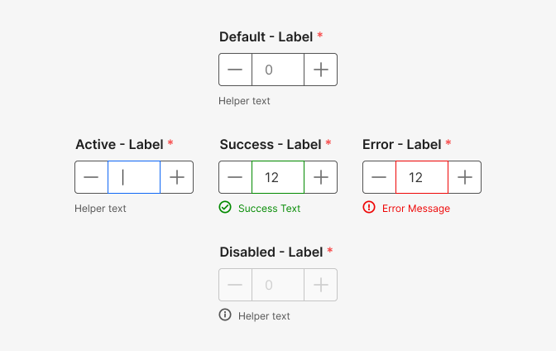The image size is (556, 351).
Task: Click the minus button in Default stepper
Action: click(x=236, y=70)
